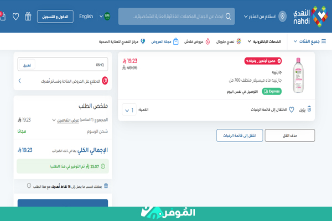The image size is (332, 221).
Task: Open مركز النهدي للعناية الصحية link
Action: coord(122,41)
